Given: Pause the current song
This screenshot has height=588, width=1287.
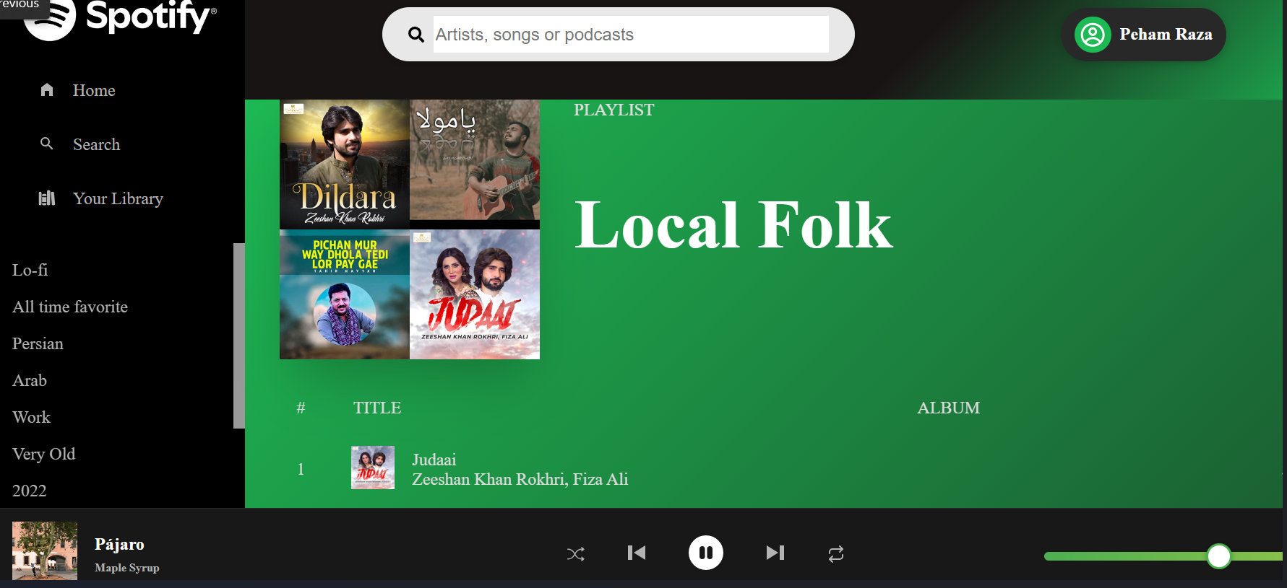Looking at the screenshot, I should tap(705, 553).
